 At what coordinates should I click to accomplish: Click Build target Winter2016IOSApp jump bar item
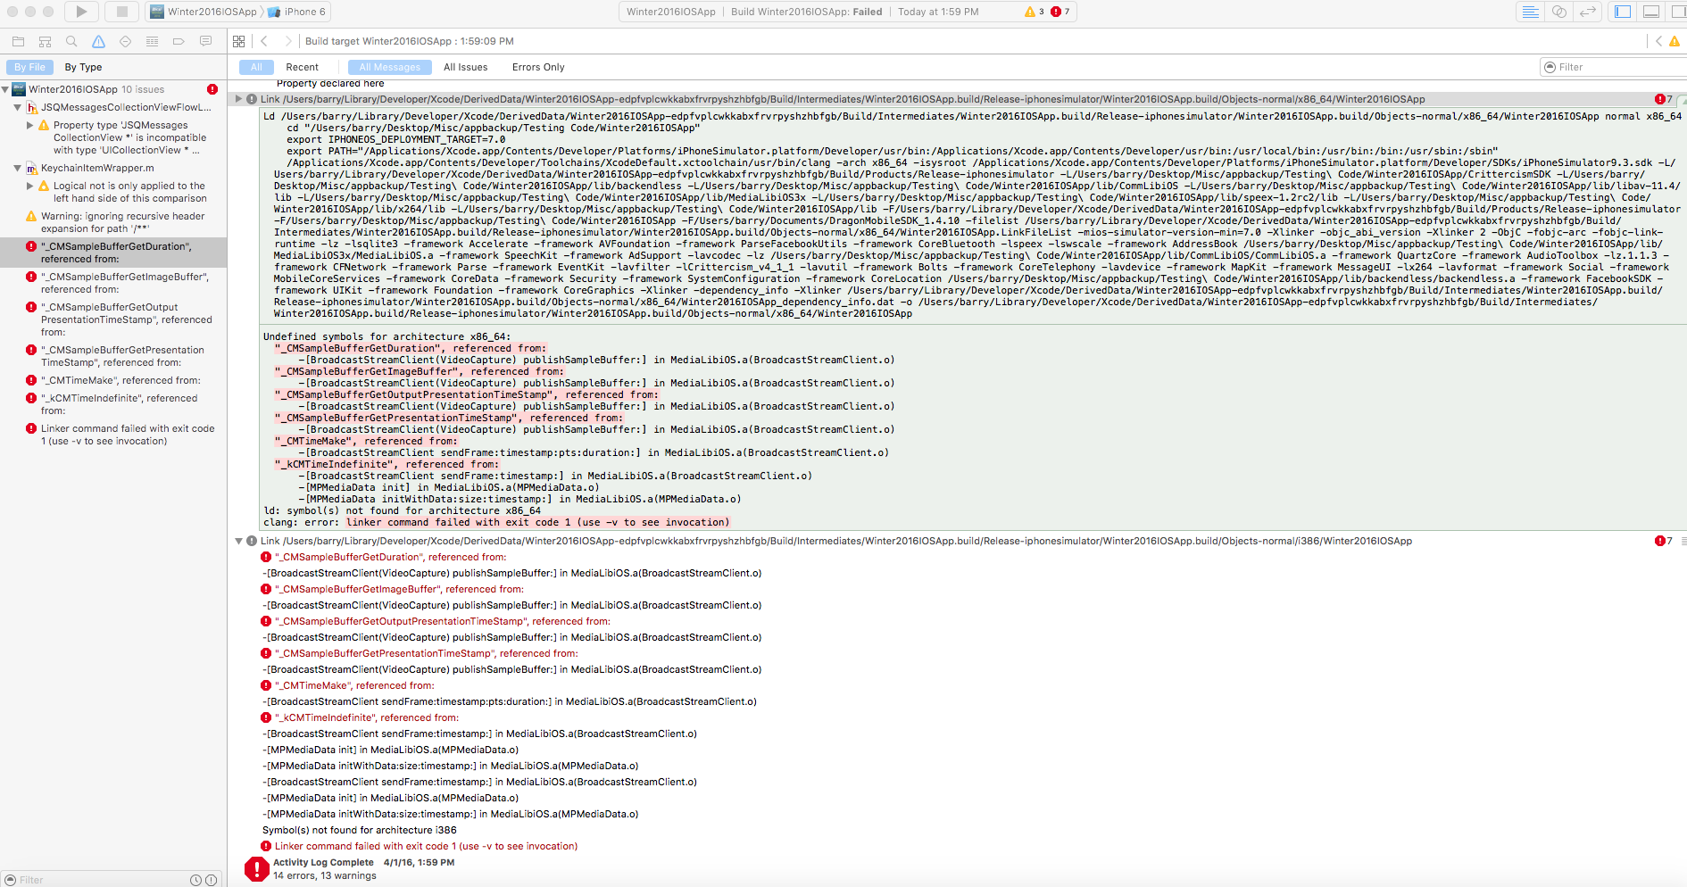(x=409, y=41)
